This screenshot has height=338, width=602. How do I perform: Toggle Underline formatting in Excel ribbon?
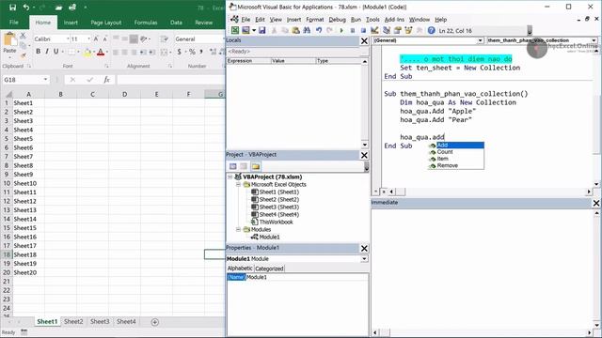coord(56,52)
